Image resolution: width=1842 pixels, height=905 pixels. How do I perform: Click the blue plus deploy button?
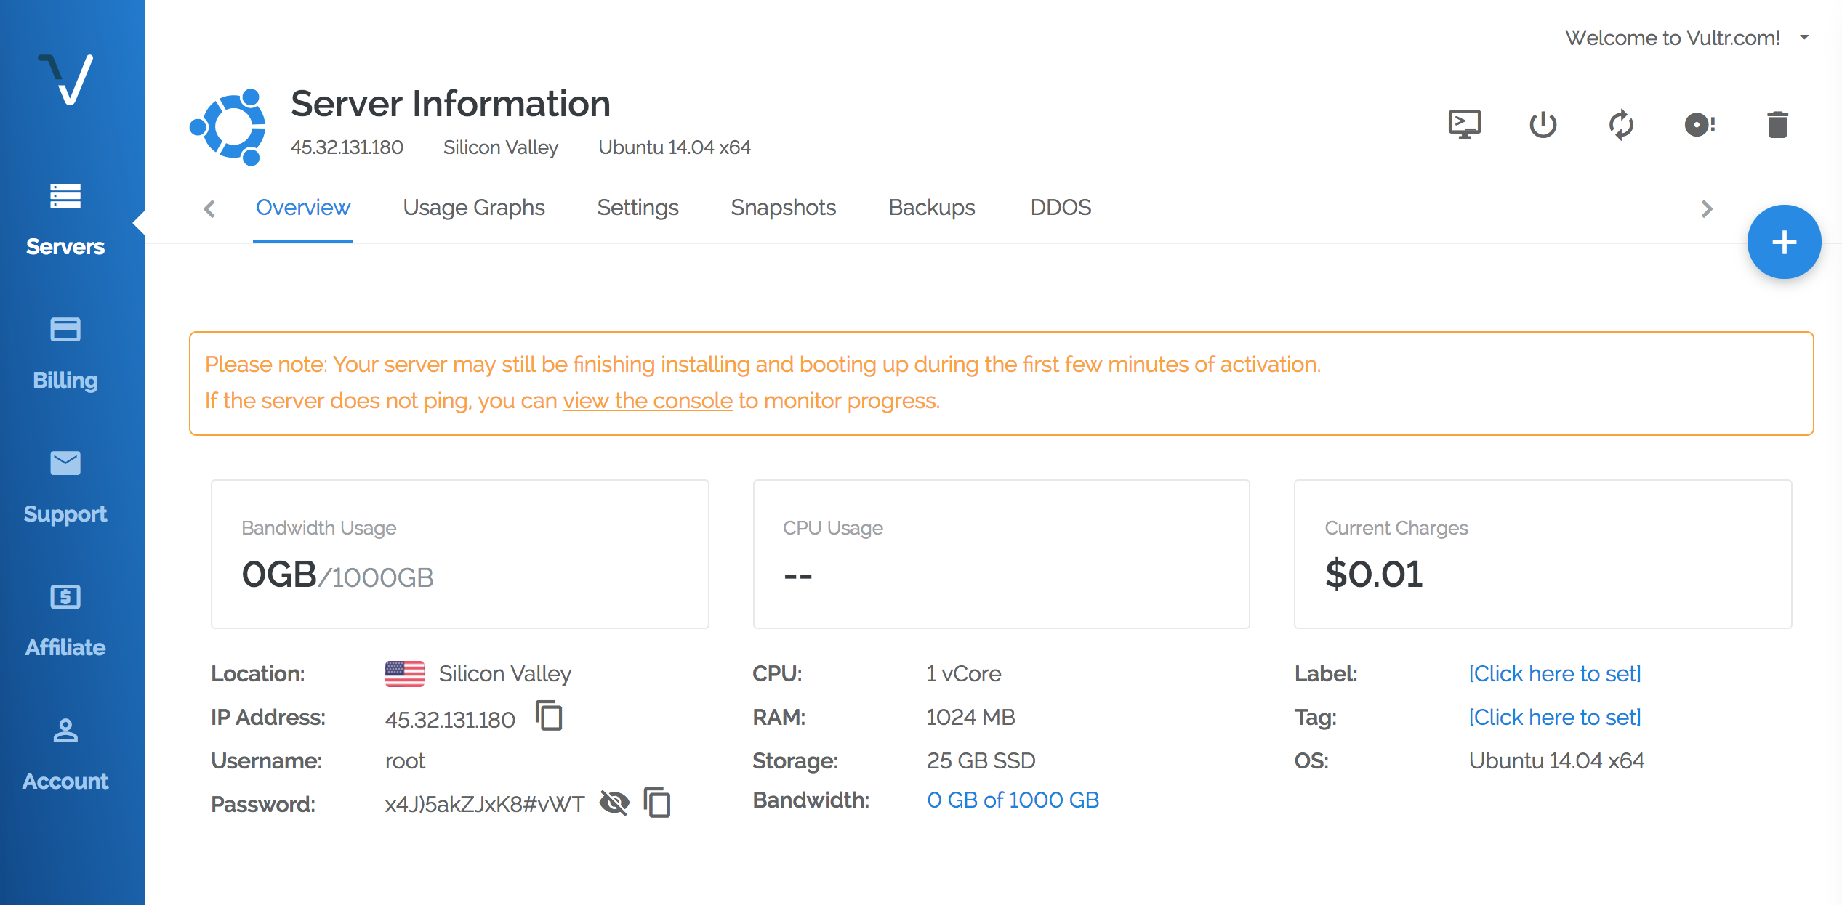1784,242
